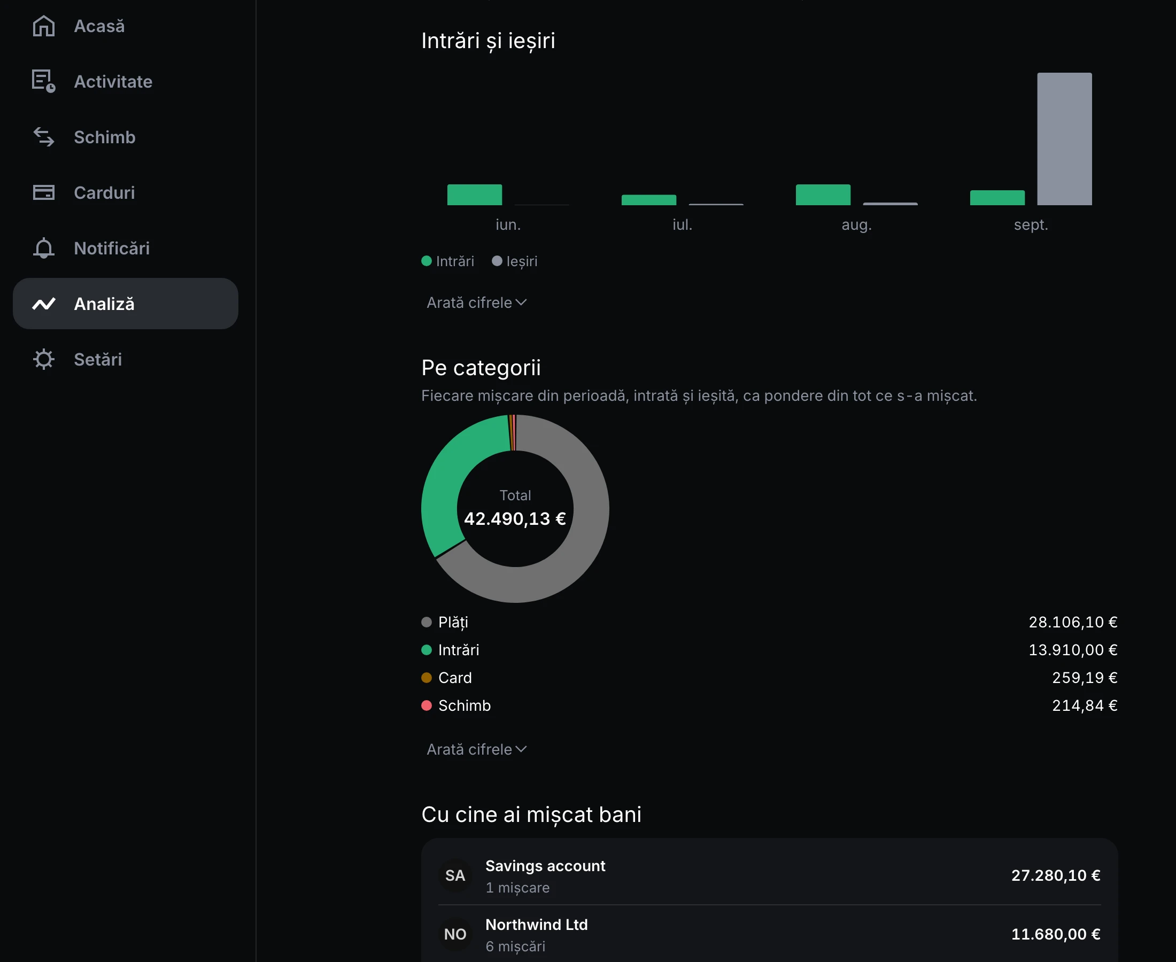This screenshot has width=1176, height=962.
Task: Click the Activitate list icon
Action: click(x=44, y=81)
